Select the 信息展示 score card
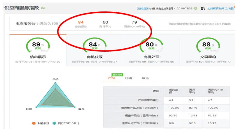This screenshot has width=238, height=129. (38, 50)
